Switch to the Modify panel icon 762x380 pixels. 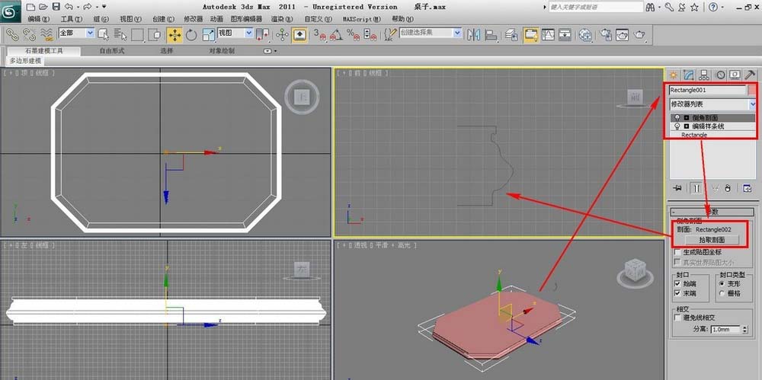tap(689, 75)
